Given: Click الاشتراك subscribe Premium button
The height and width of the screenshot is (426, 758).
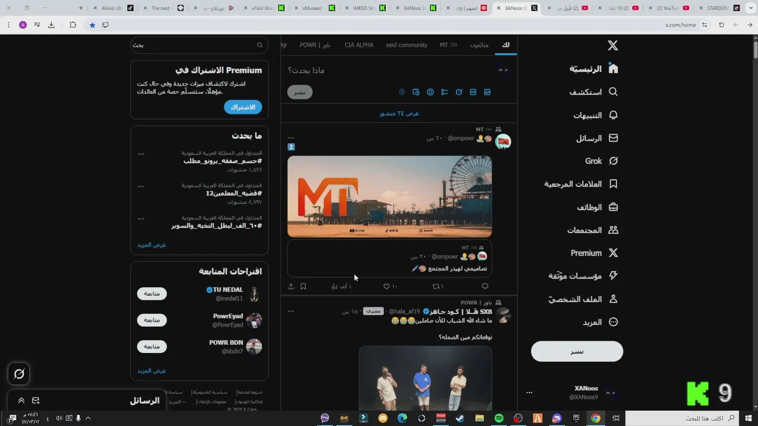Looking at the screenshot, I should (243, 107).
